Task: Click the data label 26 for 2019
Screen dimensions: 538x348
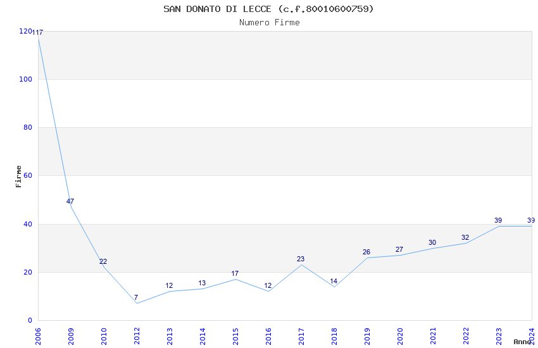Action: point(366,252)
